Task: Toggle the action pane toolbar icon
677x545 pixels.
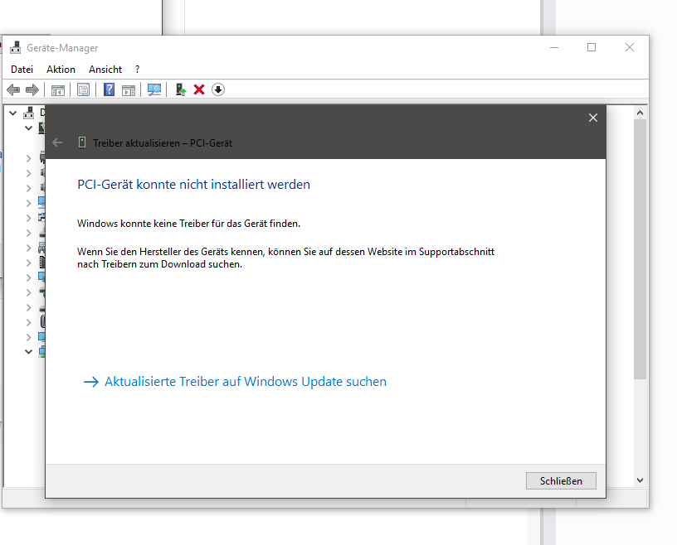Action: click(129, 90)
